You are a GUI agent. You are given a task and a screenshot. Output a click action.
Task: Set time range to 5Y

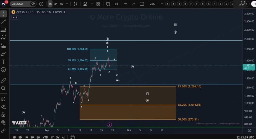click(x=58, y=137)
